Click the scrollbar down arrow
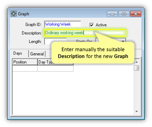 pyautogui.click(x=137, y=111)
